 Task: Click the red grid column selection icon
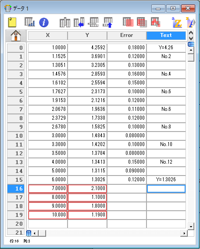point(142,22)
